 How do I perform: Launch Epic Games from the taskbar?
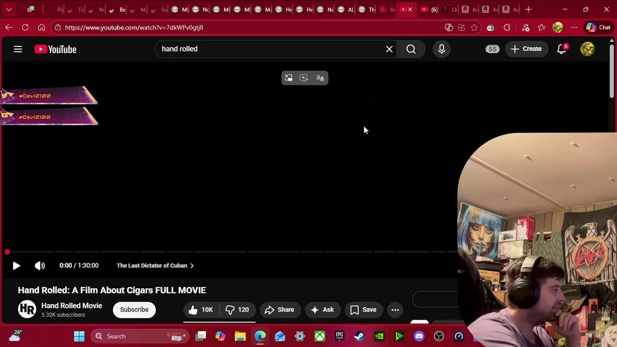coord(339,336)
